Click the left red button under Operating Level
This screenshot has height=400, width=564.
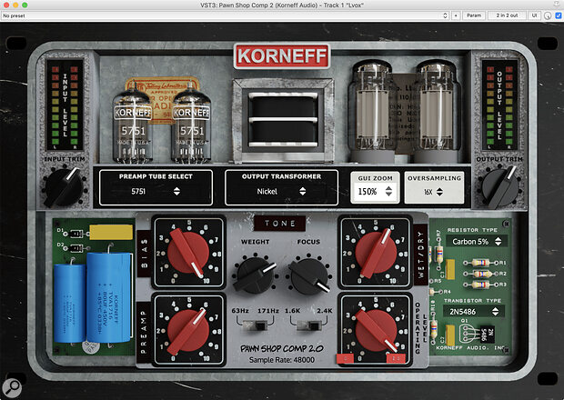point(345,358)
